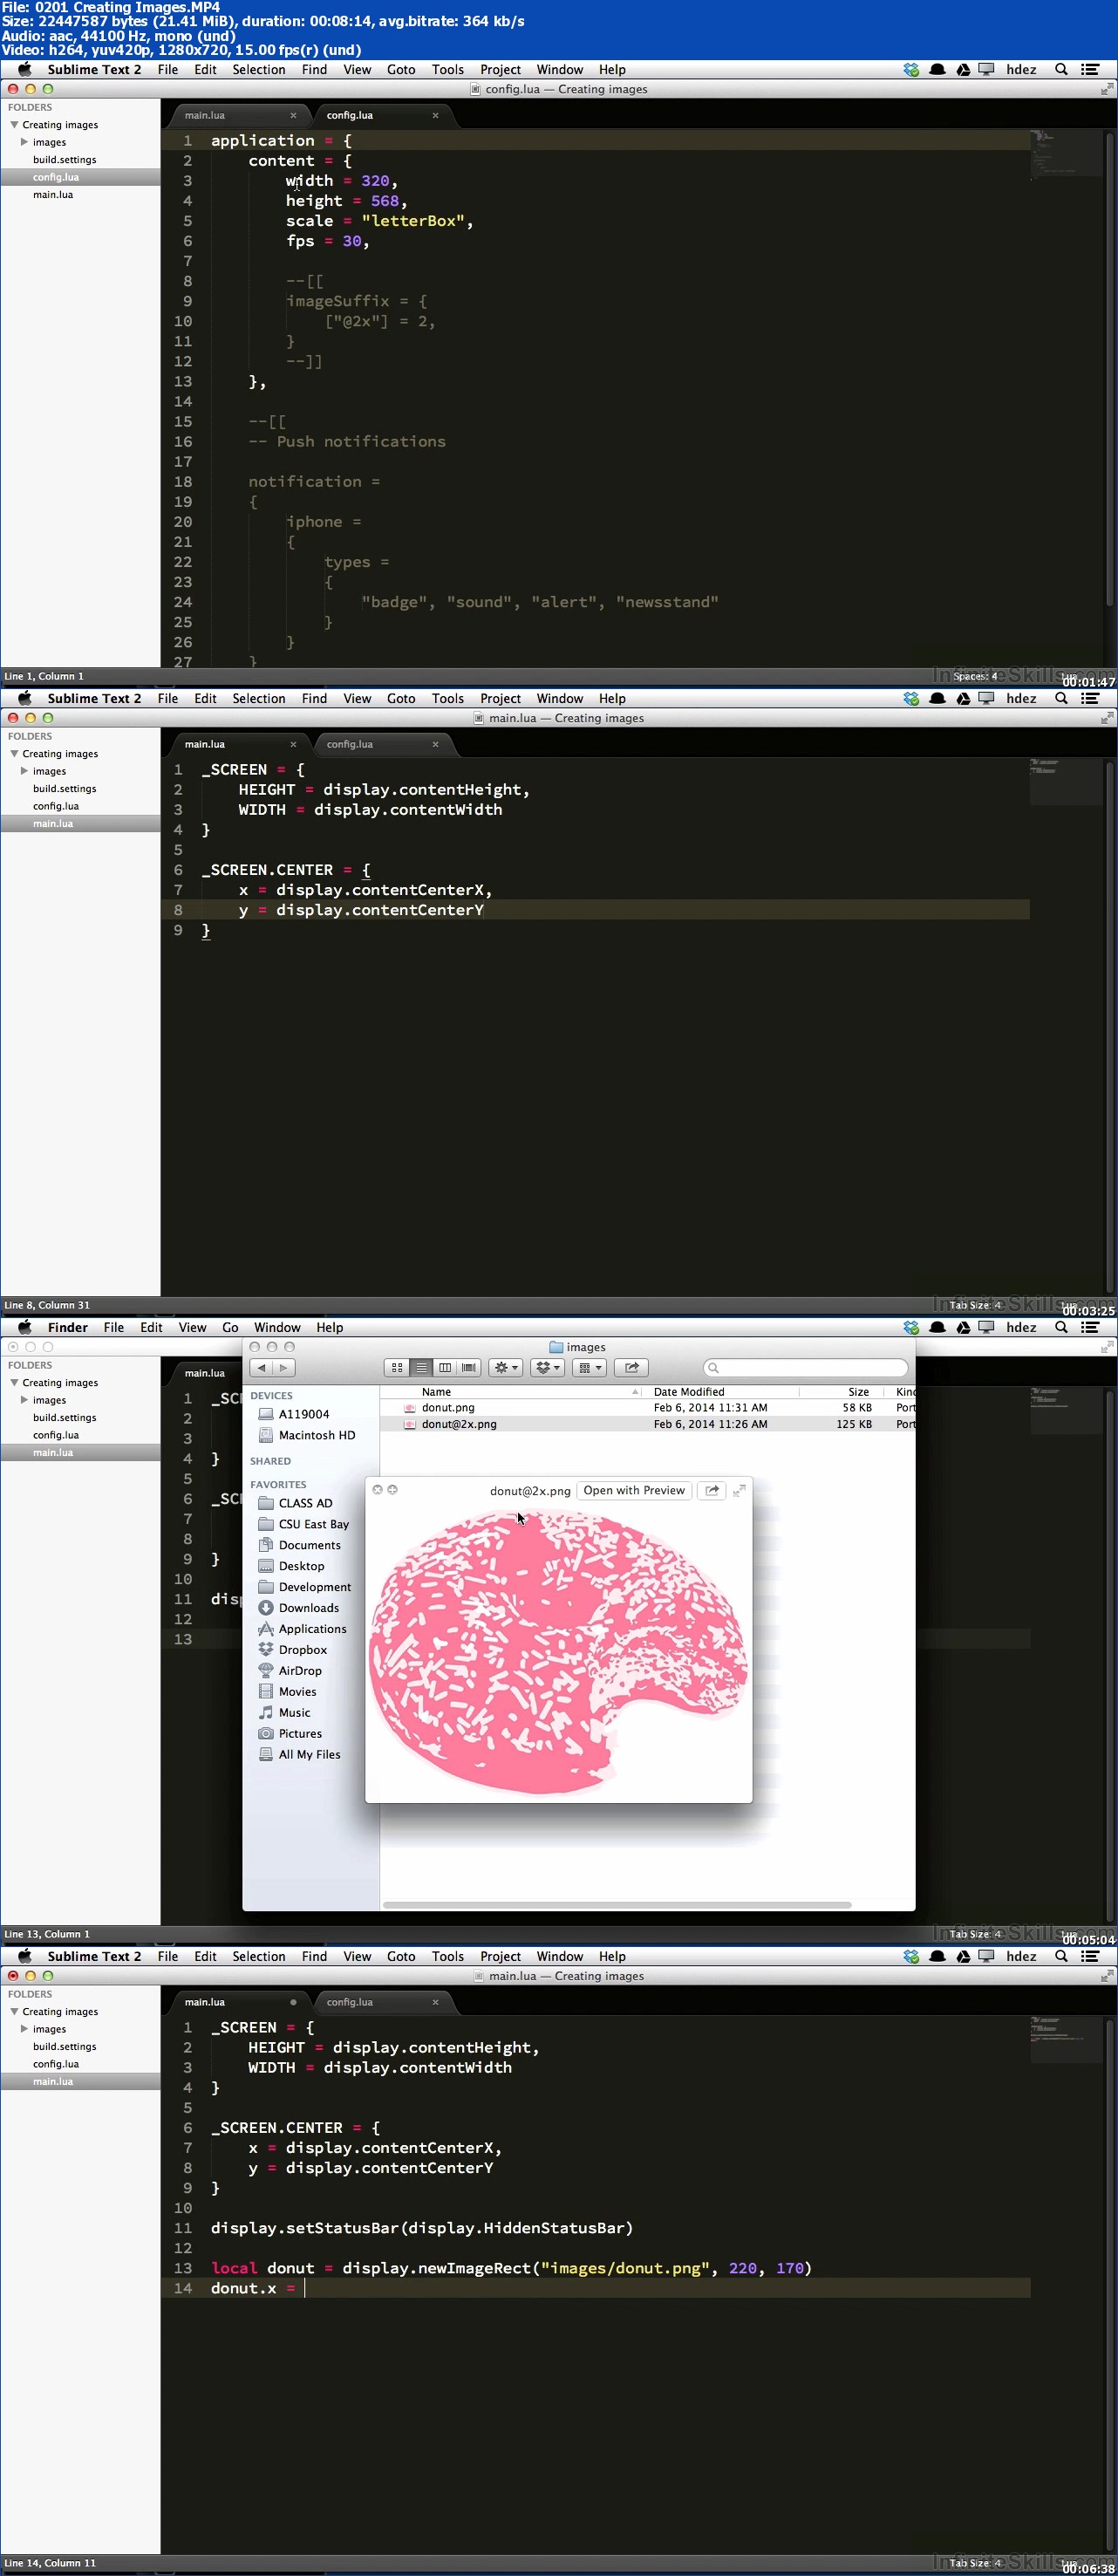
Task: Click Line 8, Column 31 status bar text
Action: pyautogui.click(x=47, y=1305)
